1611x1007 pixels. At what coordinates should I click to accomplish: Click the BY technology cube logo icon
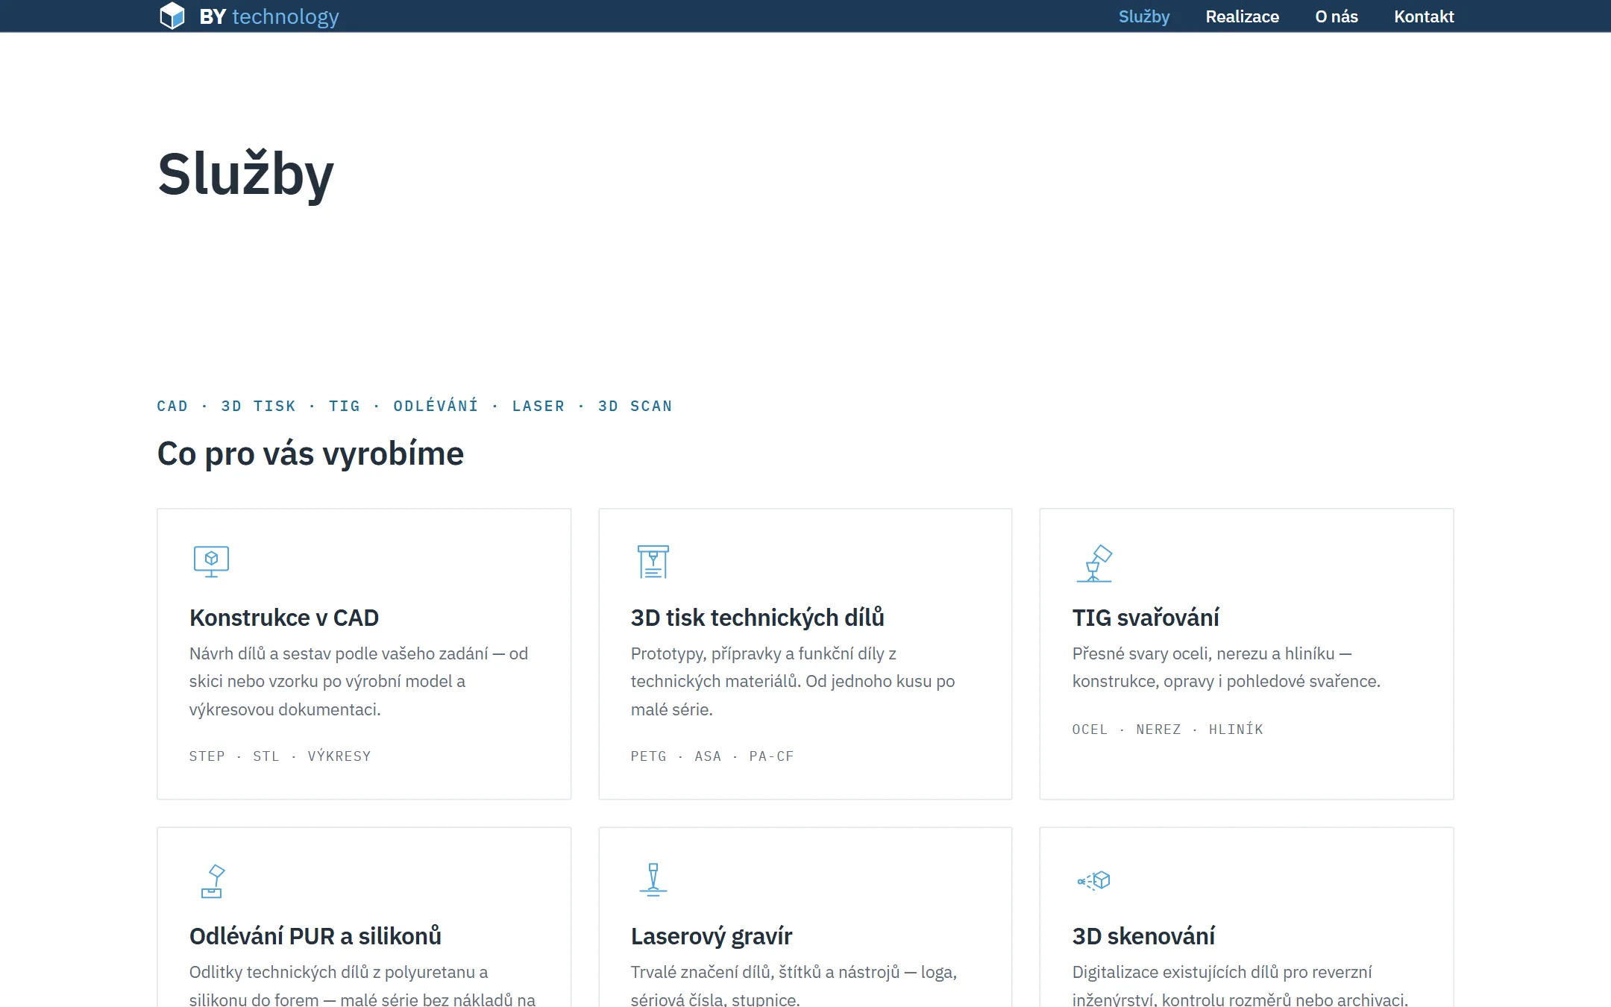coord(172,16)
